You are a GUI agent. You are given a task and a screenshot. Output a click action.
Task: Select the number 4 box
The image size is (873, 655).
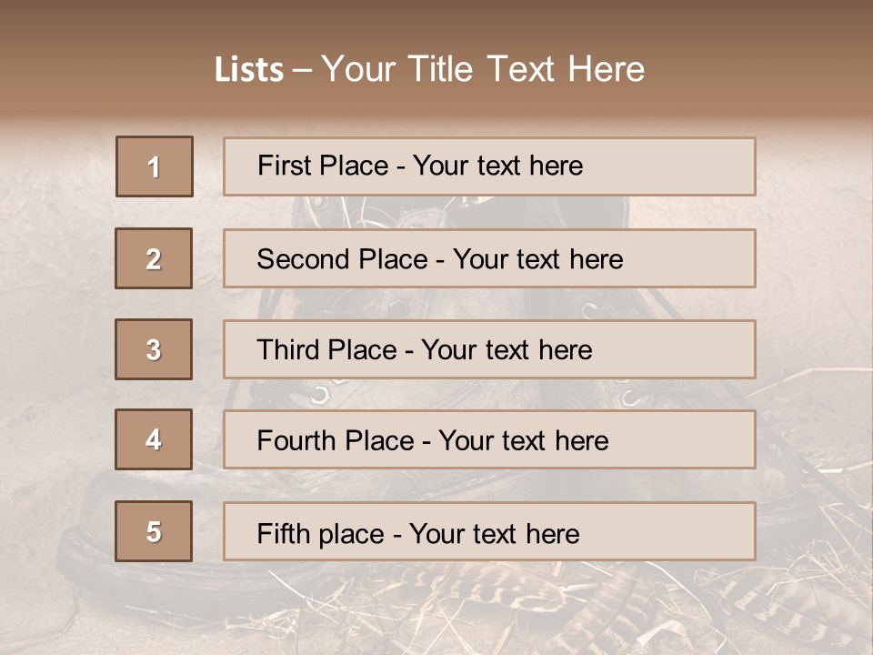pyautogui.click(x=154, y=439)
